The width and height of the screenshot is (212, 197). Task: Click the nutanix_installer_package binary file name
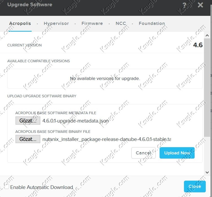pos(107,139)
